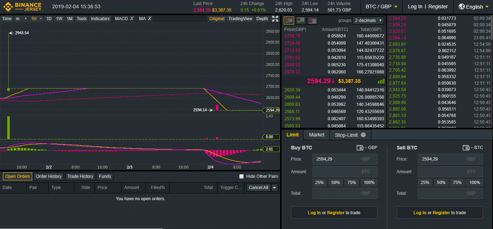Select the 1M chart interval
Image resolution: width=493 pixels, height=229 pixels.
[70, 19]
